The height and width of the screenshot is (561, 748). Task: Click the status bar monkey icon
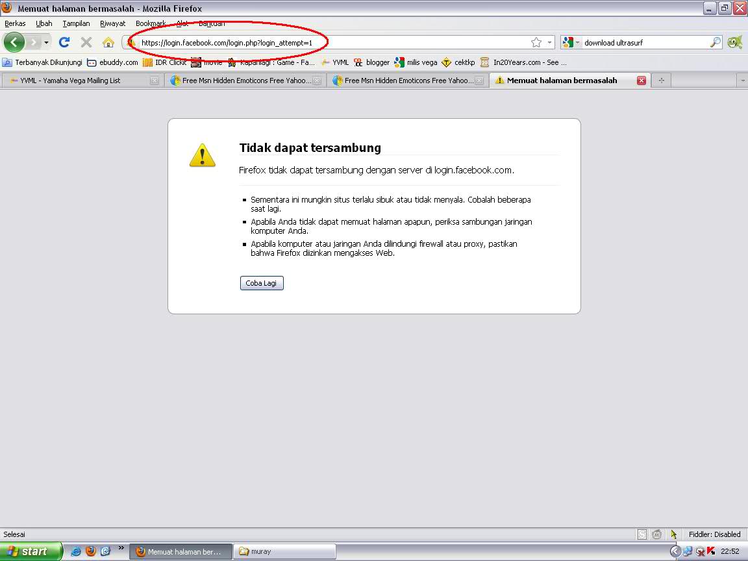coord(657,534)
